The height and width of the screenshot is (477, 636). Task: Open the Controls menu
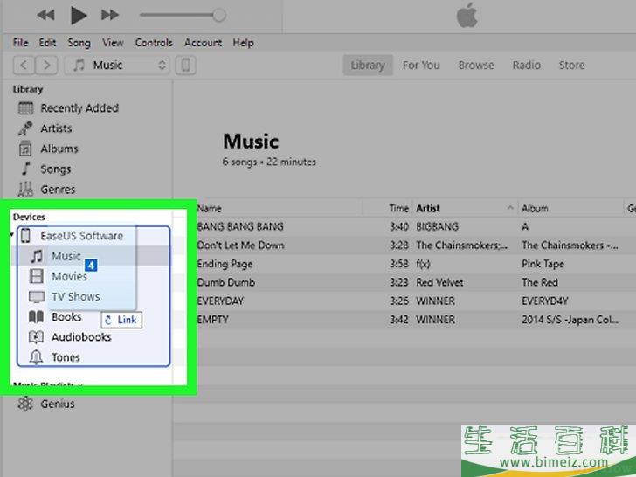154,43
